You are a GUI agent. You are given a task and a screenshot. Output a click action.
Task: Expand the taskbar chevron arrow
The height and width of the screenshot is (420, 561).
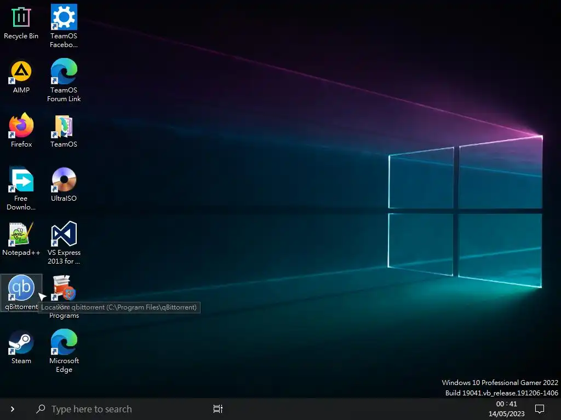pyautogui.click(x=13, y=409)
